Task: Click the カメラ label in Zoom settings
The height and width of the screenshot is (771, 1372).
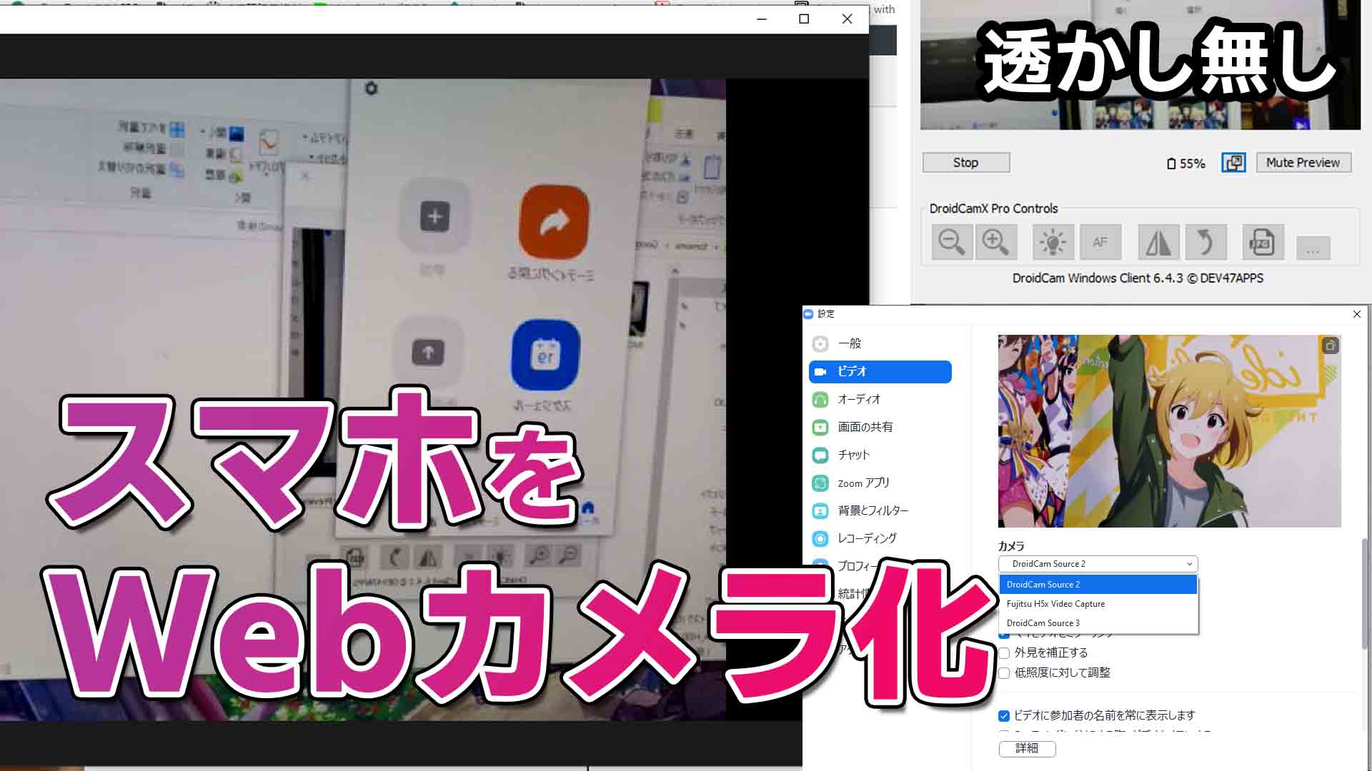Action: 1011,546
